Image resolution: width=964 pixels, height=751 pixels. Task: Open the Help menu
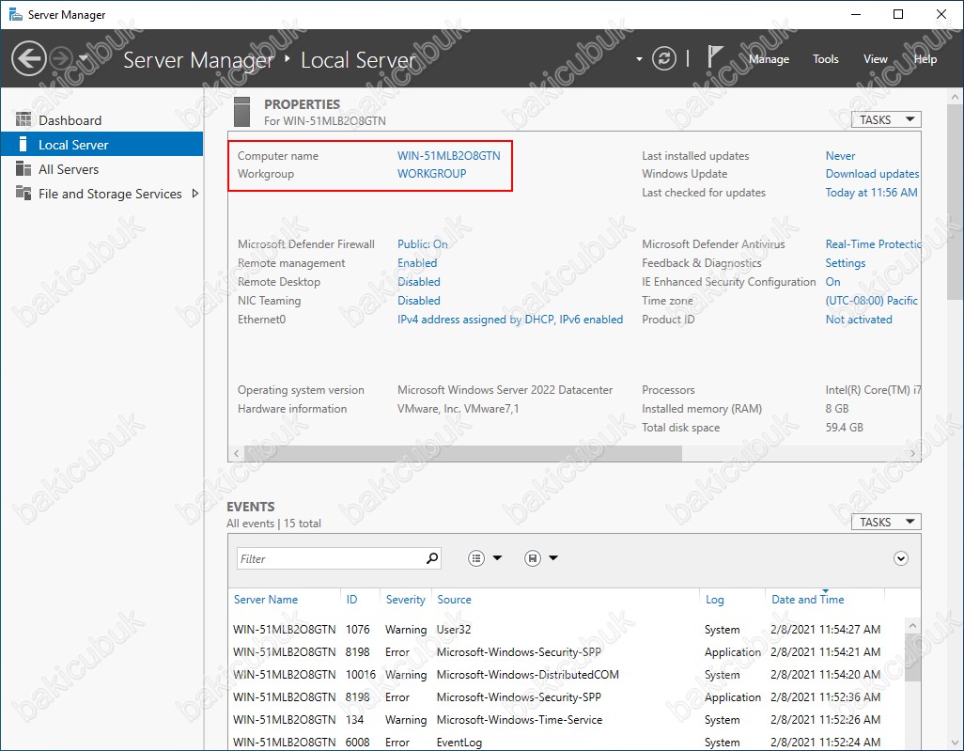(x=925, y=59)
